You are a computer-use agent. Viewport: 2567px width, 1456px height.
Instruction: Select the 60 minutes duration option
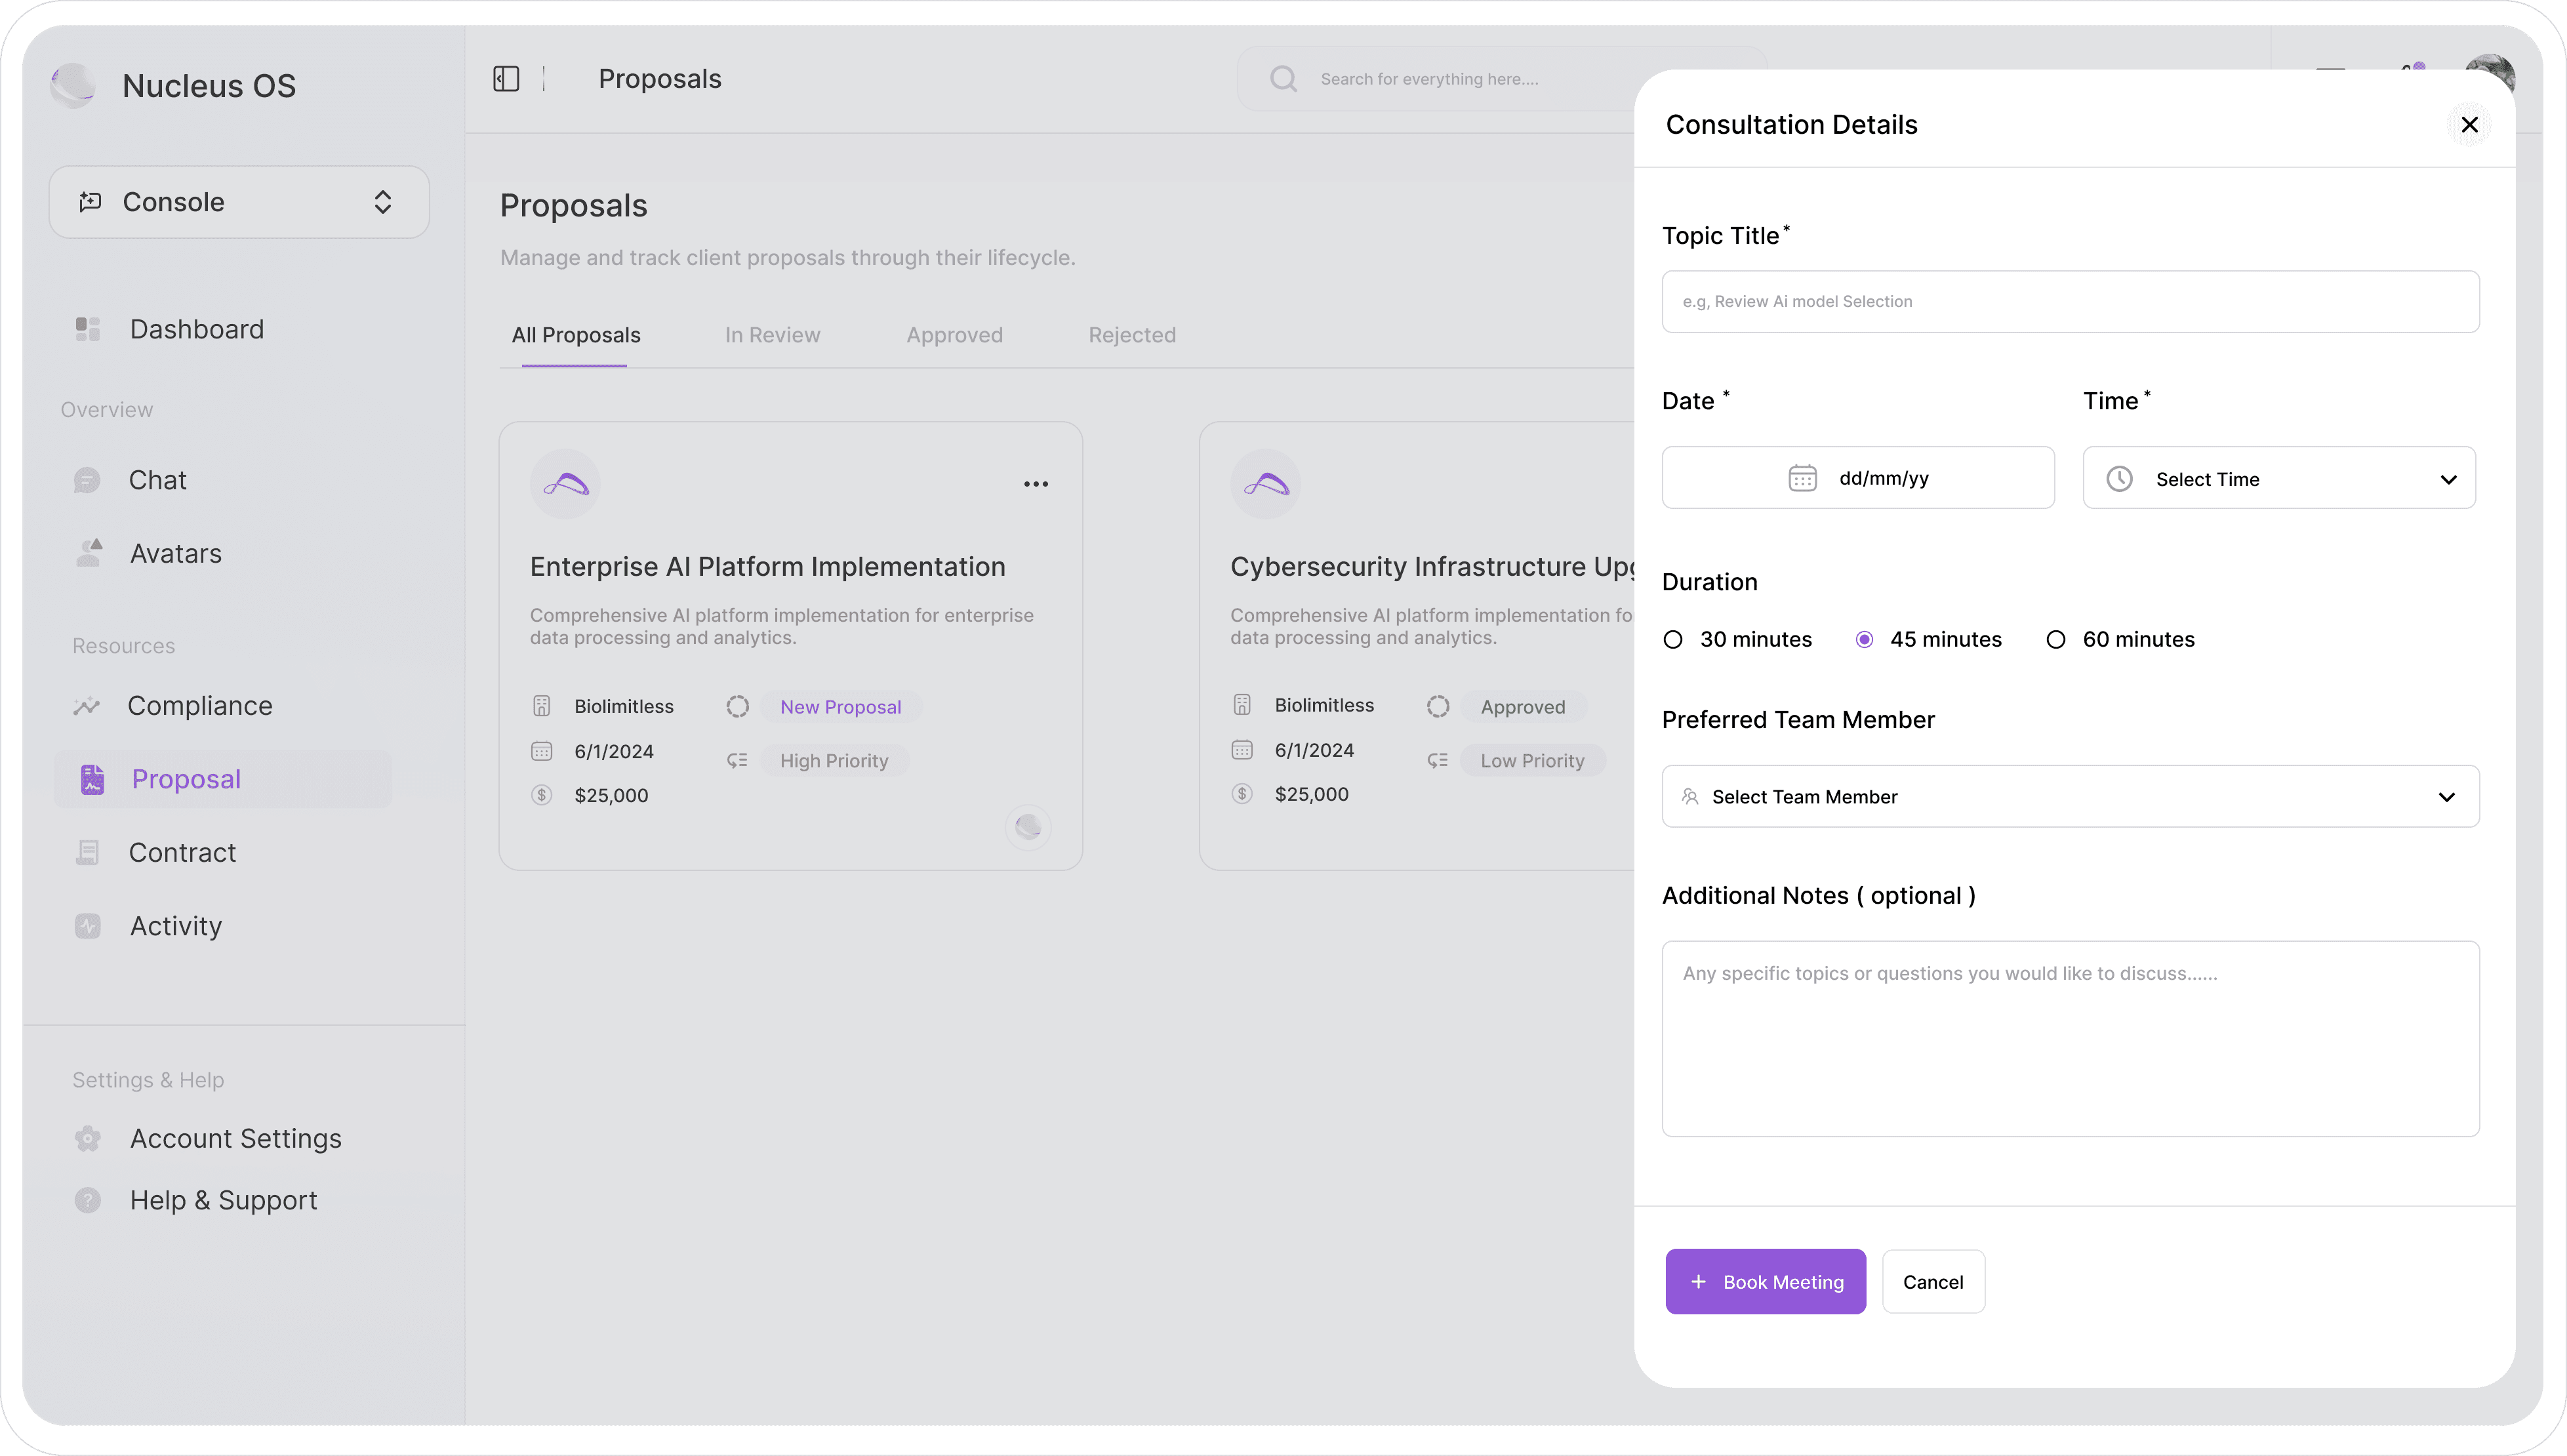(x=2056, y=640)
